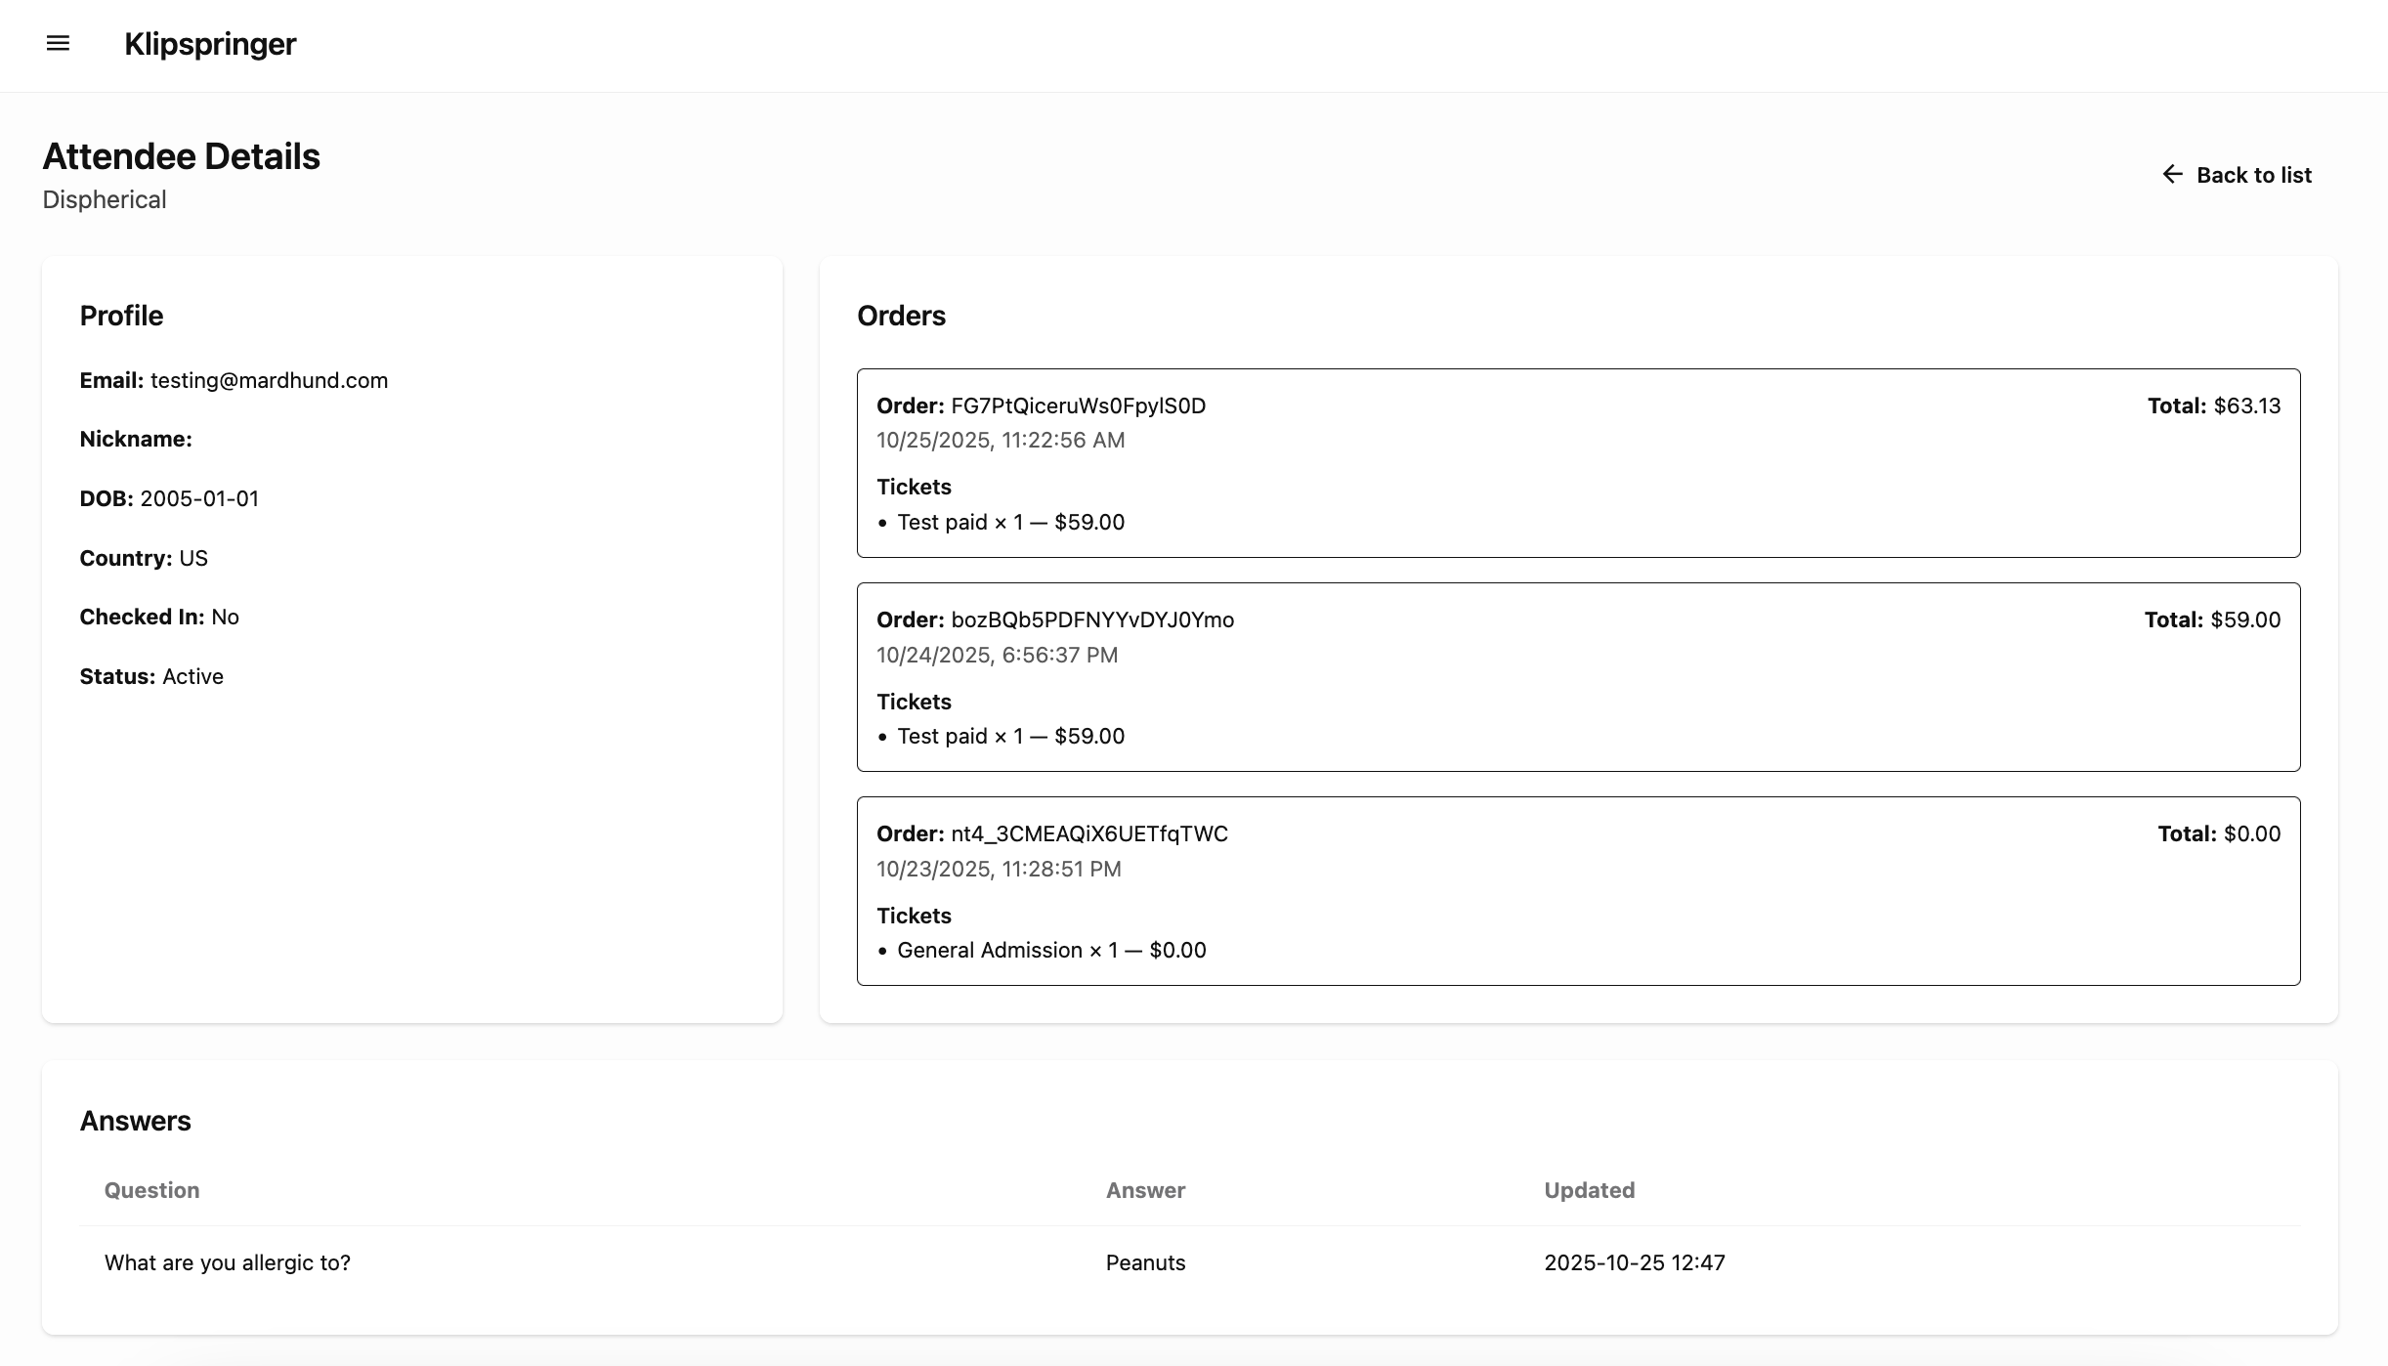
Task: Open the hamburger navigation menu
Action: tap(58, 43)
